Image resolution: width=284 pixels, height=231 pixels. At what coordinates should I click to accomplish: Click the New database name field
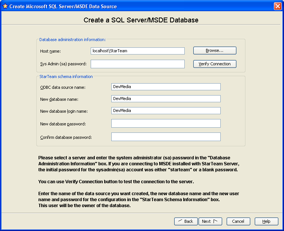point(166,99)
